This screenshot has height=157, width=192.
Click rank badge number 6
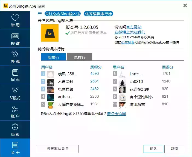click(115, 74)
